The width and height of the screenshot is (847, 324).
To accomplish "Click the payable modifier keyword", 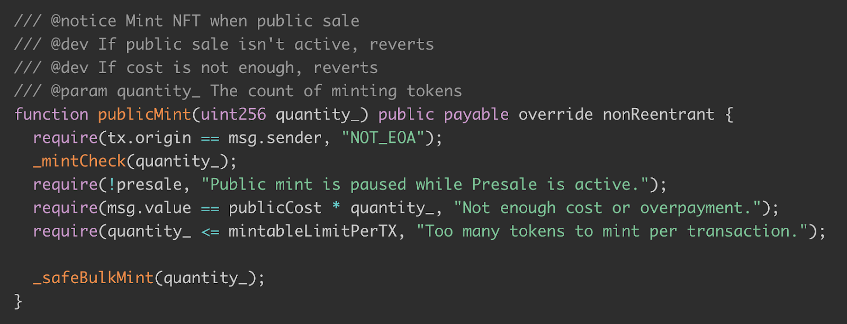I will pyautogui.click(x=476, y=114).
